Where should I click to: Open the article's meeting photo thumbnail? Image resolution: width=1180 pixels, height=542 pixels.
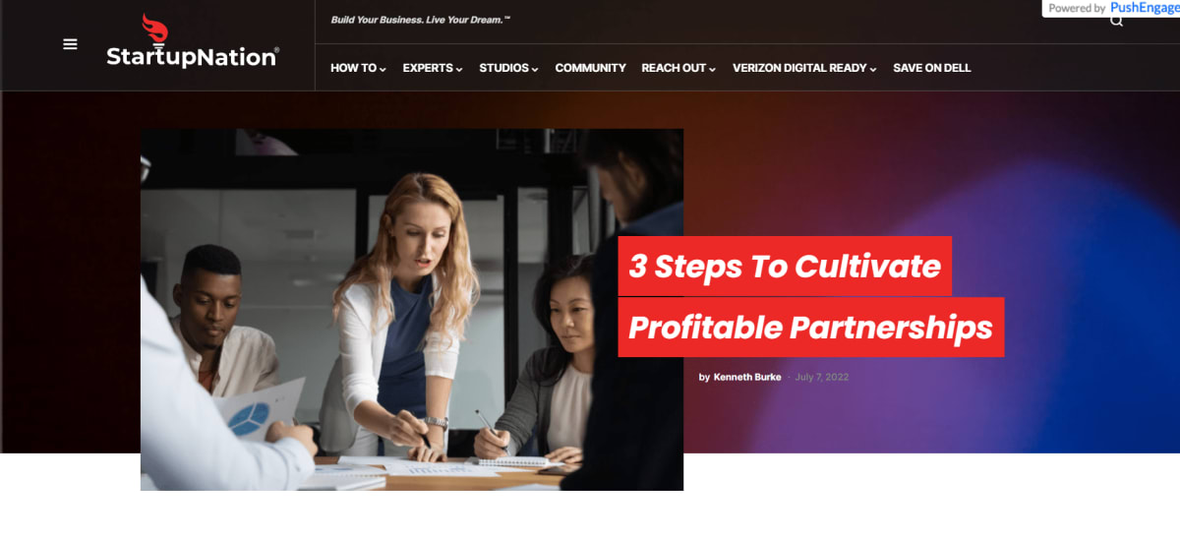(x=412, y=310)
